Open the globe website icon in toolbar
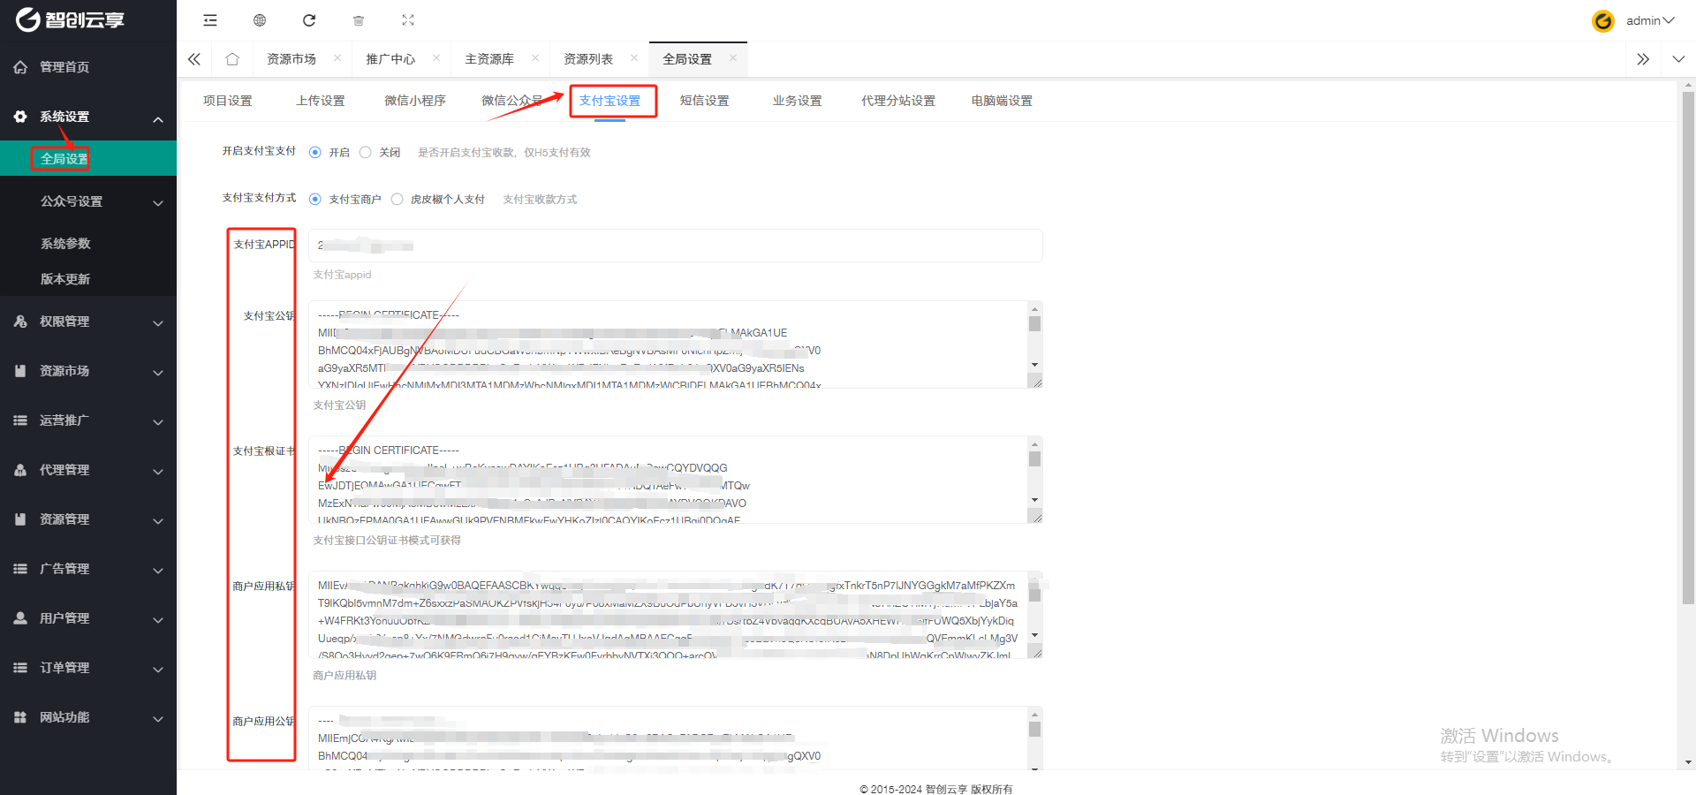This screenshot has height=795, width=1696. tap(260, 20)
